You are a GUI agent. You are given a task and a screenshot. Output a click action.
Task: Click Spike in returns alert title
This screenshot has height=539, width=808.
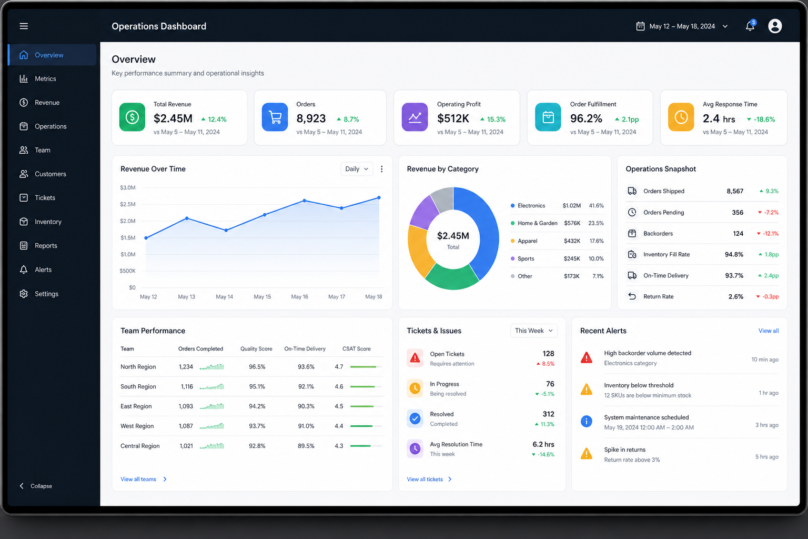click(624, 450)
